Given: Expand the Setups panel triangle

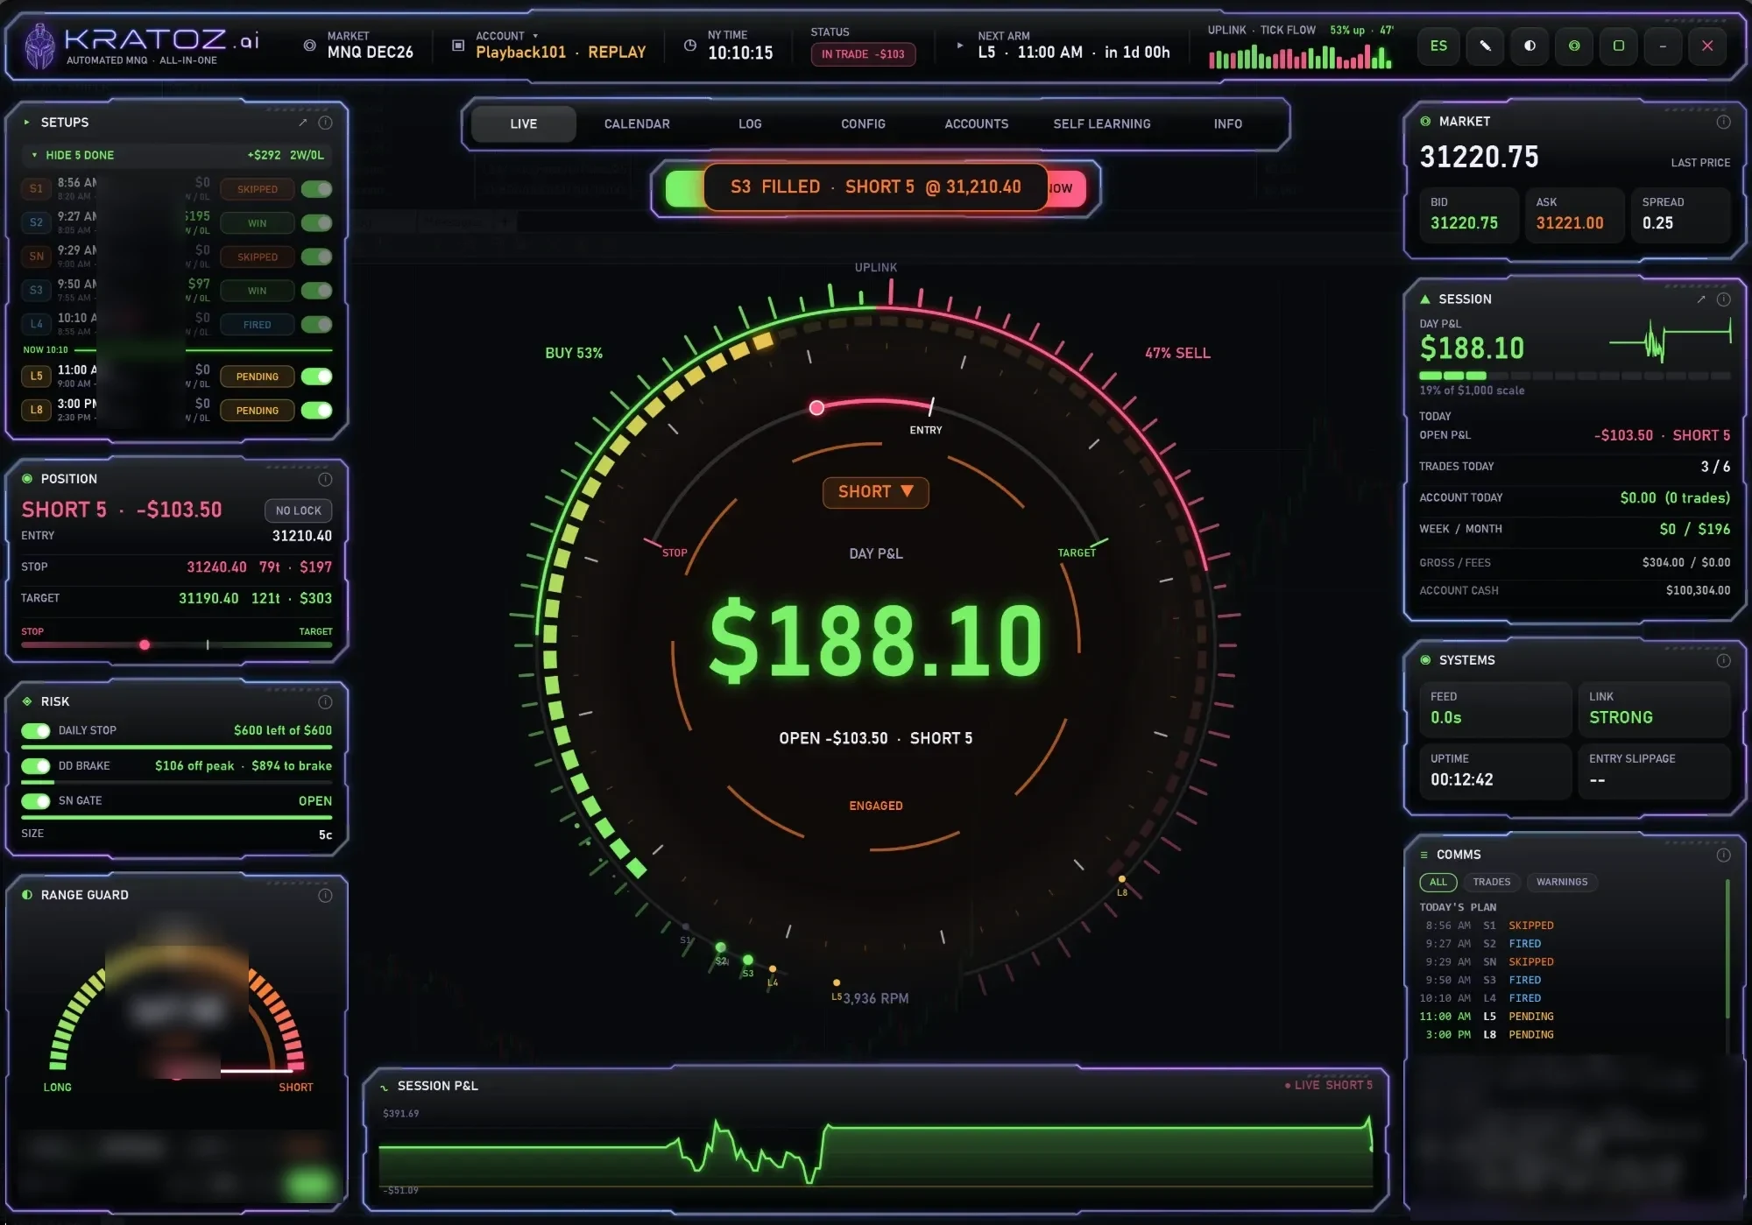Looking at the screenshot, I should (27, 123).
